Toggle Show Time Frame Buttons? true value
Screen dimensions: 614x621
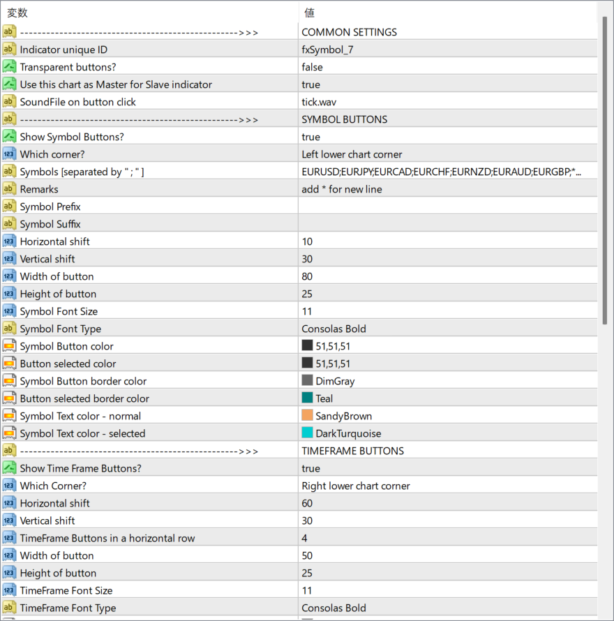[x=447, y=468]
